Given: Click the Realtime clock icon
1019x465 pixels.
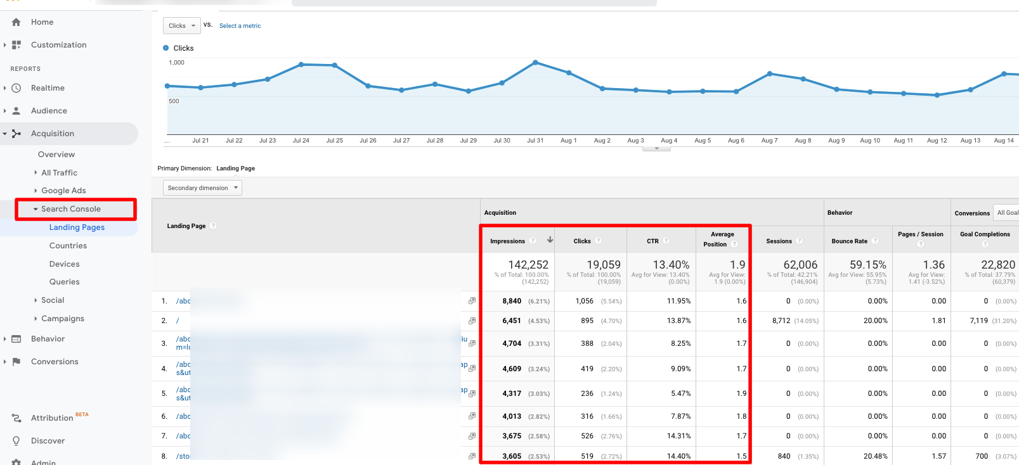Looking at the screenshot, I should coord(16,88).
